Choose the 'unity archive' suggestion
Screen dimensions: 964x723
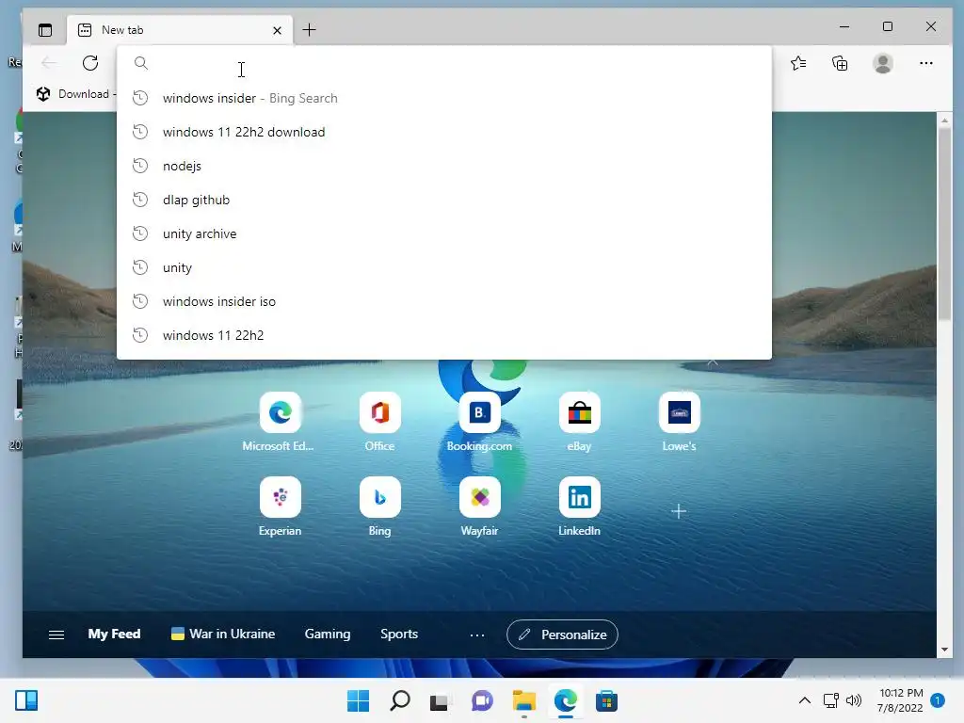pyautogui.click(x=444, y=233)
